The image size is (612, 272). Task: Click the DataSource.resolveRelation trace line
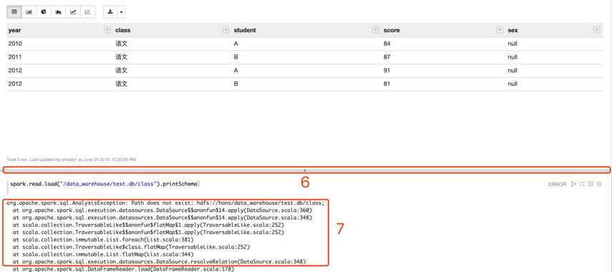[x=159, y=261]
